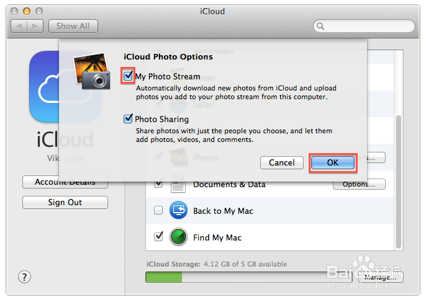The width and height of the screenshot is (426, 300).
Task: Cancel the iCloud Photo Options dialog
Action: [x=281, y=162]
